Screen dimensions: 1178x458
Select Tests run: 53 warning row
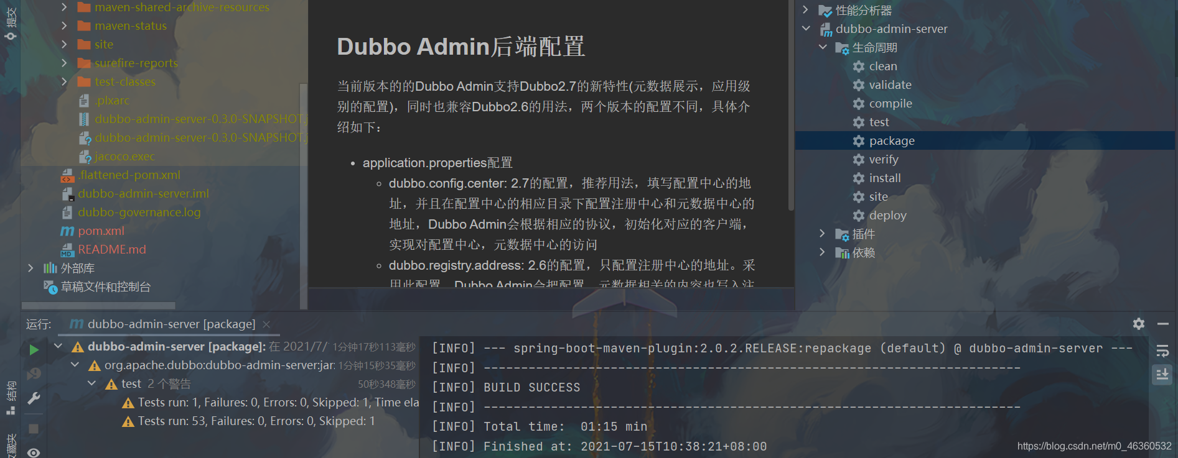point(249,421)
